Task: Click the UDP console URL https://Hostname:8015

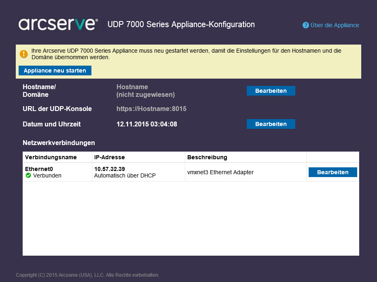Action: (x=151, y=109)
